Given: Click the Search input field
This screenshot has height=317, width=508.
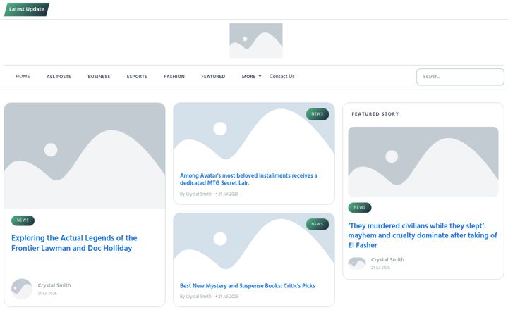Looking at the screenshot, I should [460, 77].
